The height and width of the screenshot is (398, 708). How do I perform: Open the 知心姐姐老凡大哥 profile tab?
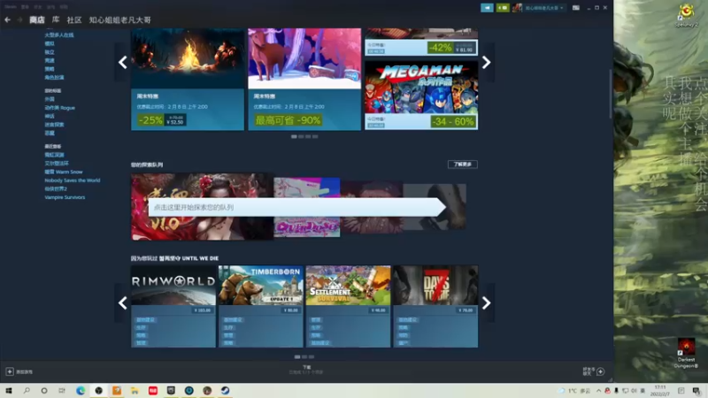pyautogui.click(x=119, y=19)
